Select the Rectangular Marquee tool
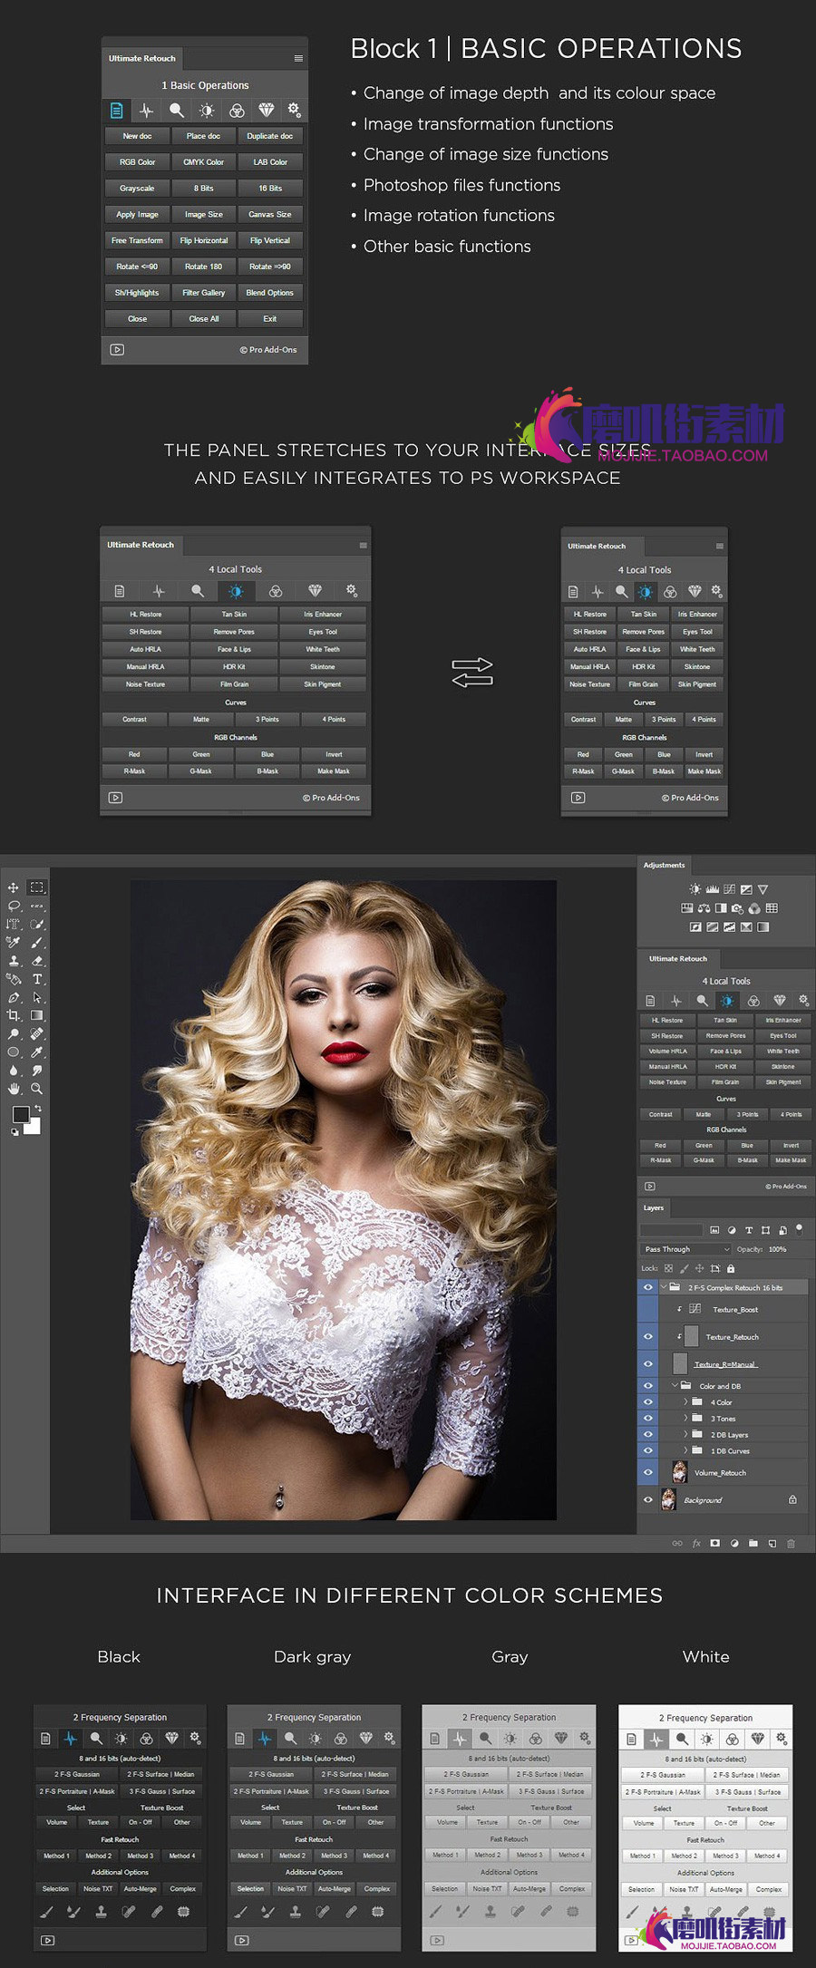The height and width of the screenshot is (1968, 816). pos(37,887)
